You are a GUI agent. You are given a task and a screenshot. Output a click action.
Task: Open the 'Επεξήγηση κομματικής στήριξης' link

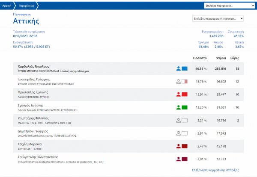tap(213, 170)
